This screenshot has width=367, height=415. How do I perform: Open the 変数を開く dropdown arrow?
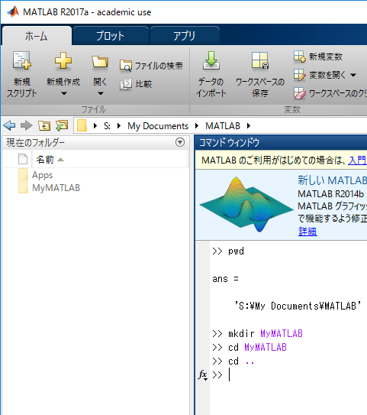pos(353,75)
